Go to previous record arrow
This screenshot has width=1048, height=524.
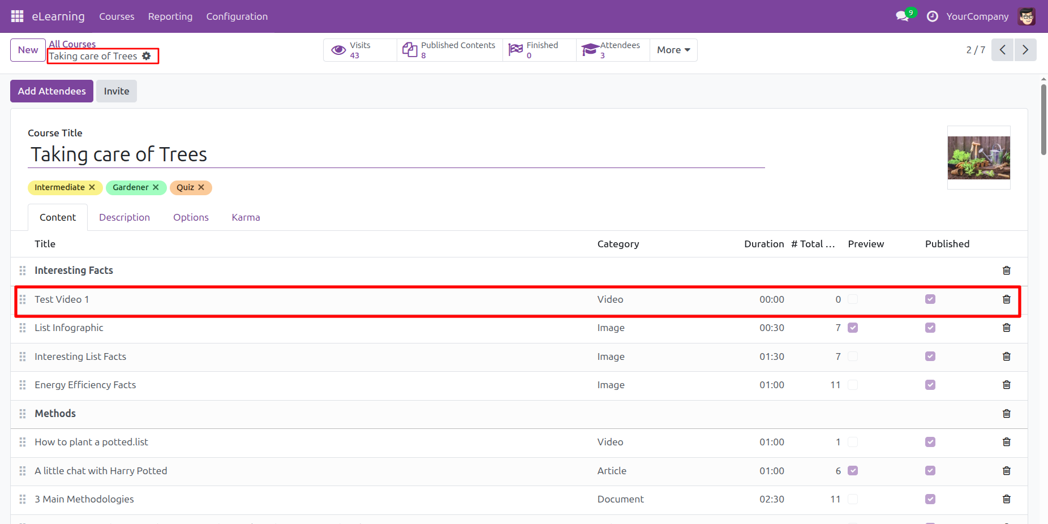click(x=1002, y=50)
